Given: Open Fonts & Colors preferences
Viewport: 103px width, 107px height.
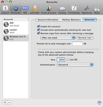Looking at the screenshot, I should click(x=49, y=10).
